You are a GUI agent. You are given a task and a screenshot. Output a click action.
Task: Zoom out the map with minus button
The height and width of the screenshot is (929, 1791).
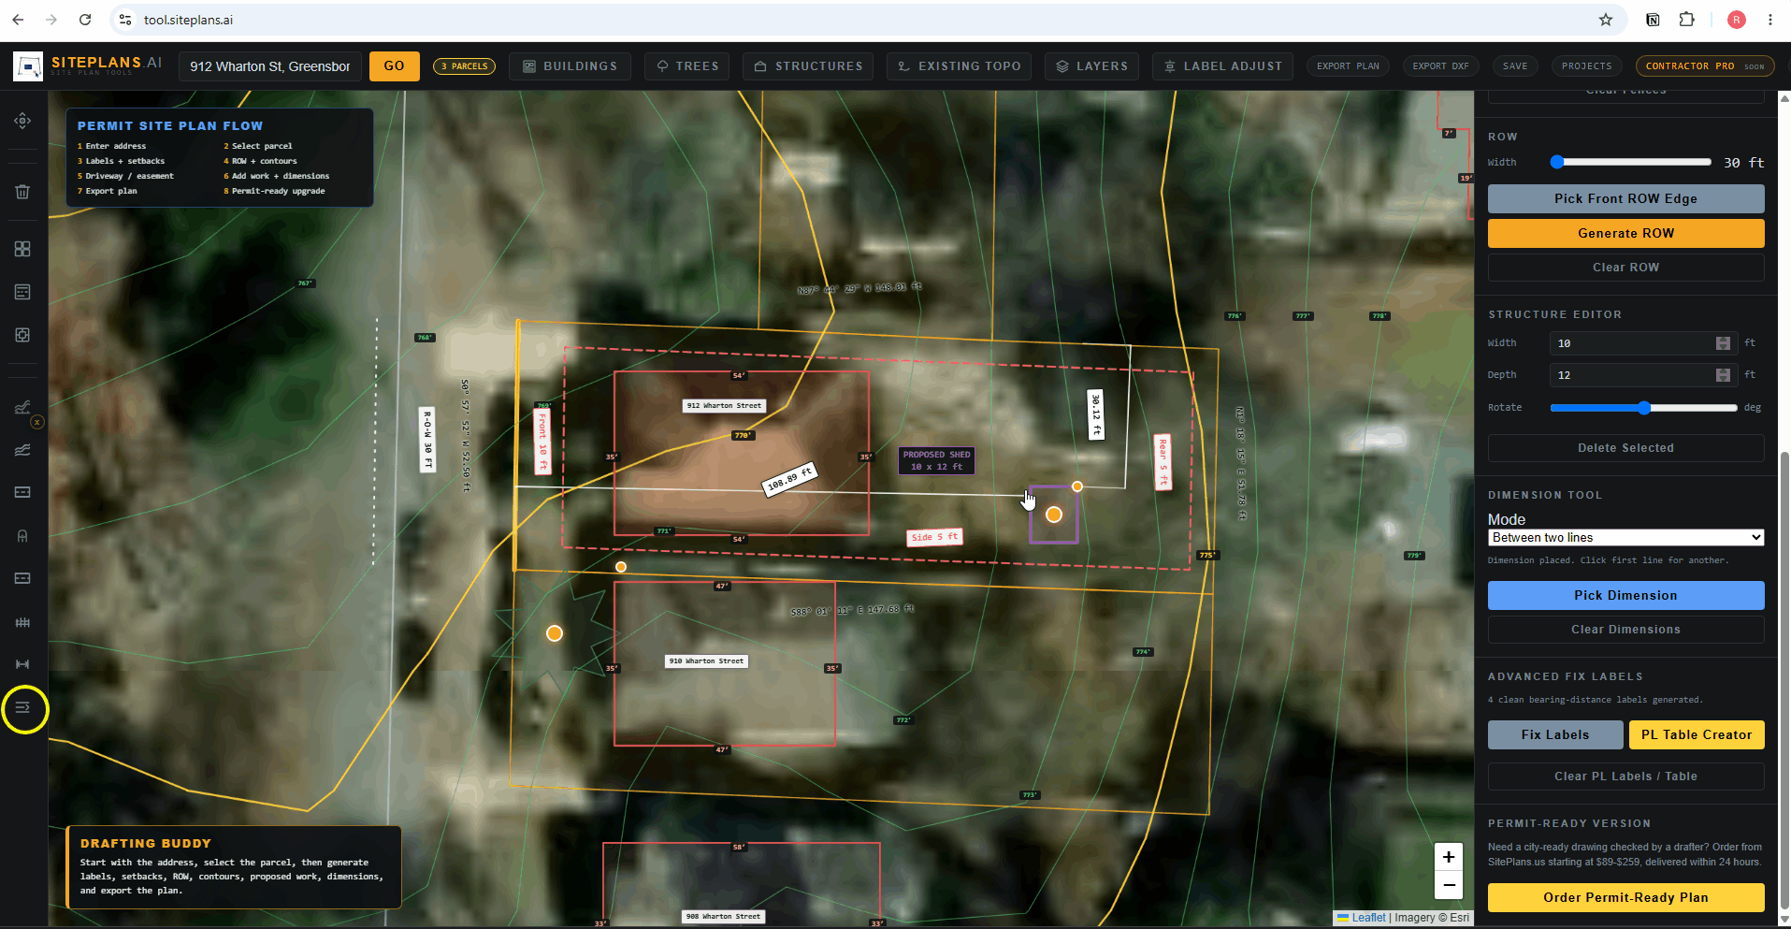pyautogui.click(x=1449, y=885)
